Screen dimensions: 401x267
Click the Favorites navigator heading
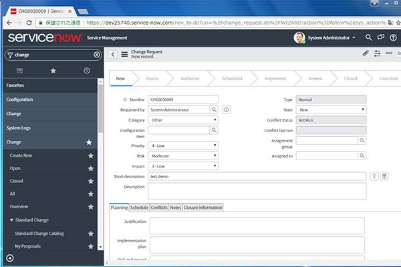15,85
